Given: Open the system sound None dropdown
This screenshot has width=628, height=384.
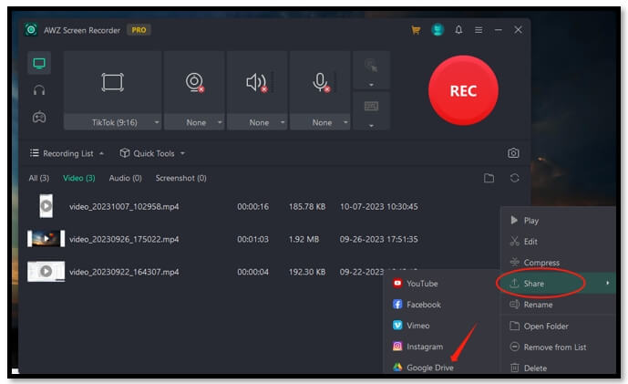Looking at the screenshot, I should click(x=257, y=122).
